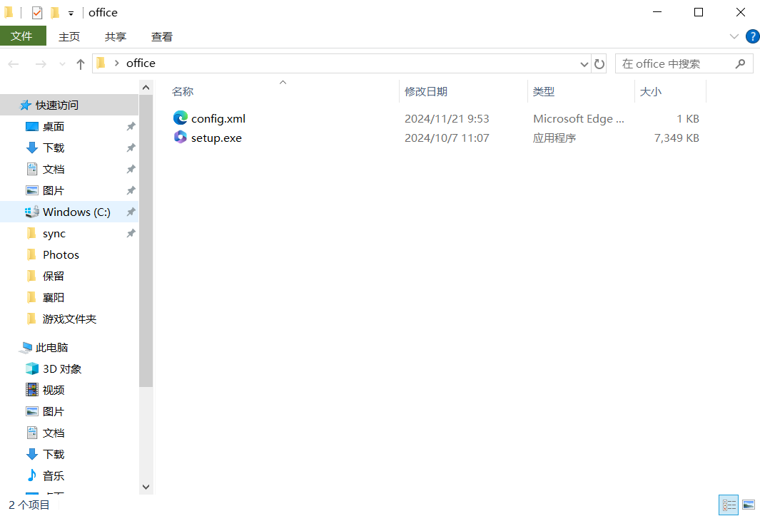Open 视频 under 此电脑
Image resolution: width=760 pixels, height=516 pixels.
pos(54,390)
